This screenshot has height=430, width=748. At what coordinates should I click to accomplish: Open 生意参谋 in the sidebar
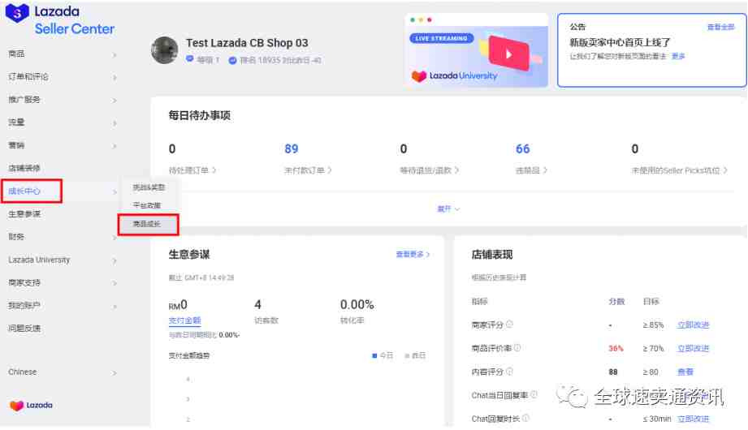pyautogui.click(x=24, y=214)
